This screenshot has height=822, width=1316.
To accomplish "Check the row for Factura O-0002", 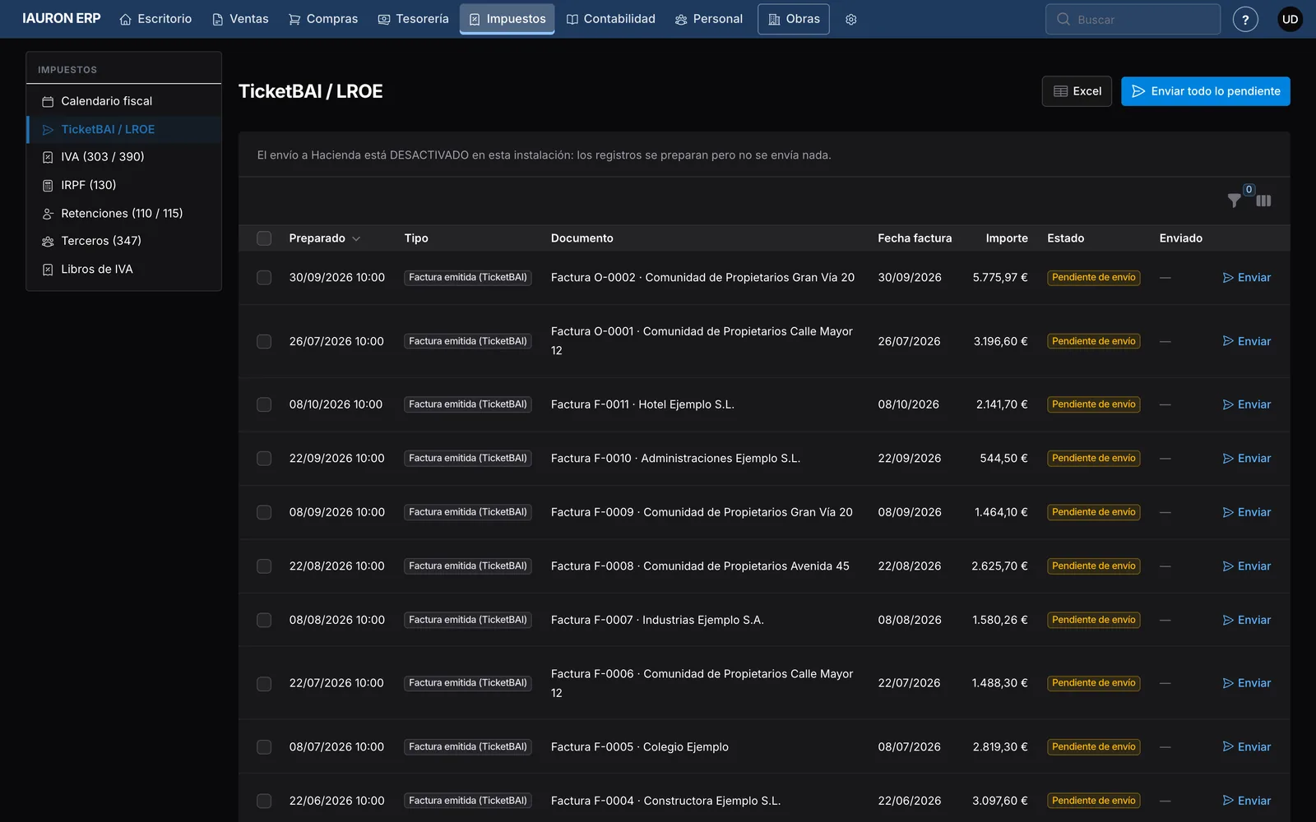I will click(264, 278).
